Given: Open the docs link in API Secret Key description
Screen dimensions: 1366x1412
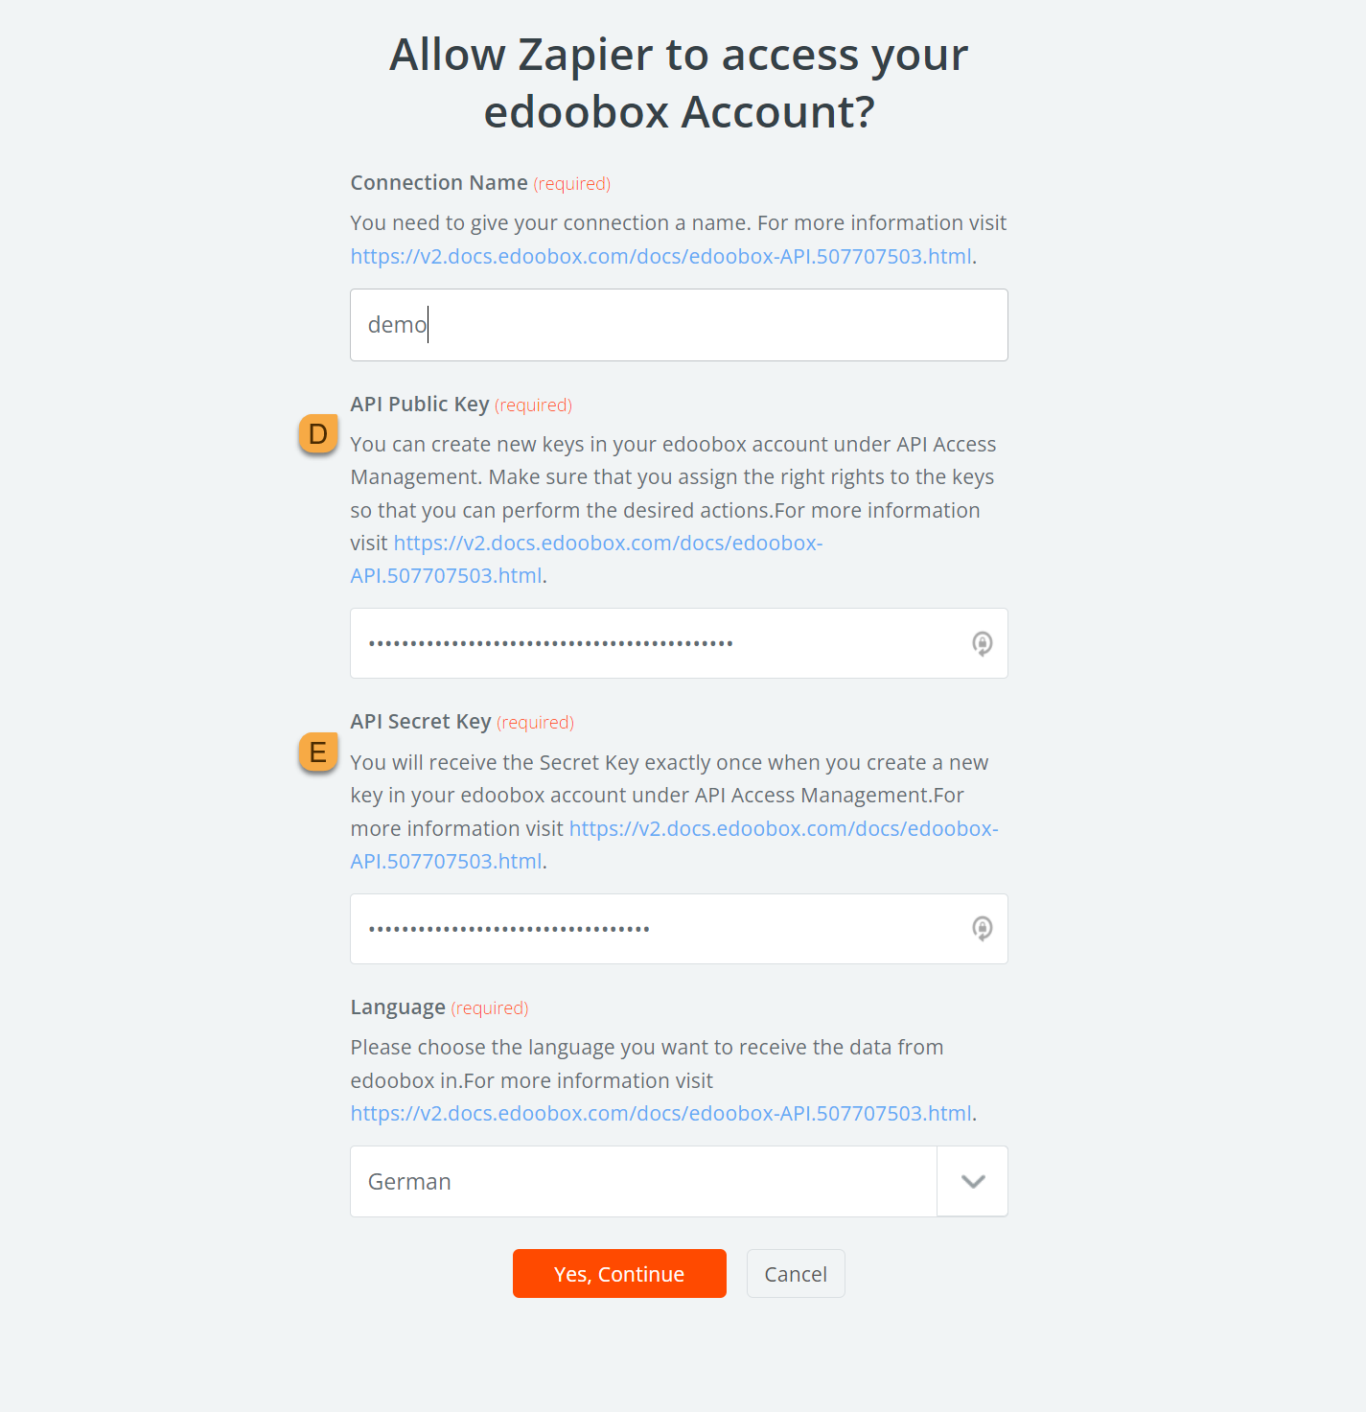Looking at the screenshot, I should tap(782, 828).
